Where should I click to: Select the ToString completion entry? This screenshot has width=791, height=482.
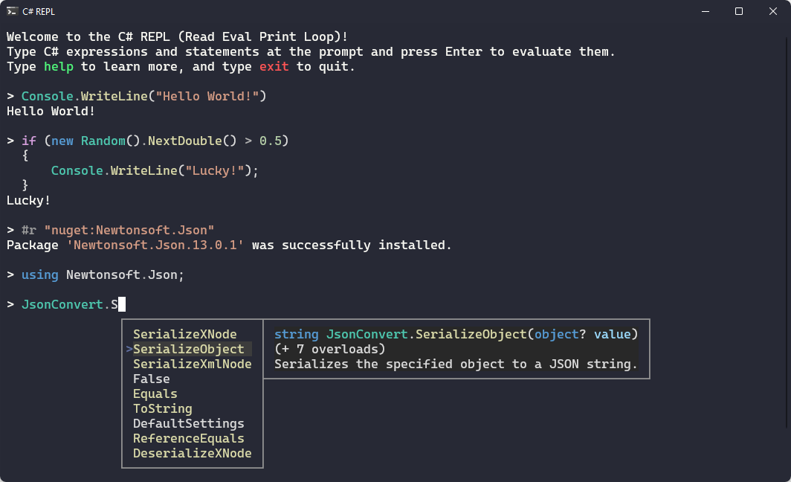pos(162,408)
